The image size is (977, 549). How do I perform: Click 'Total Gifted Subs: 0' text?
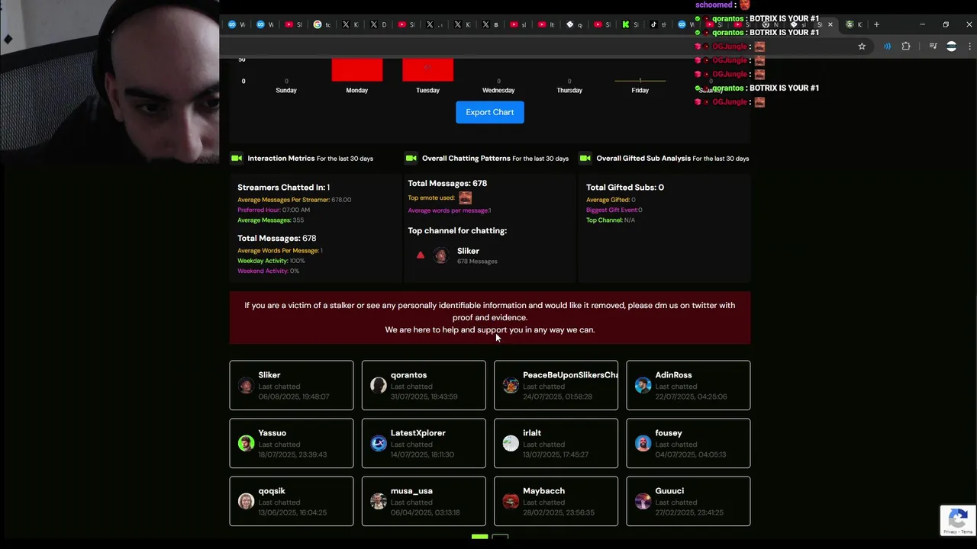625,188
